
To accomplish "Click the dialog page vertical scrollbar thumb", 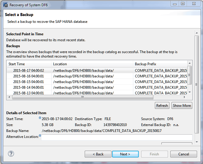I will [197, 85].
